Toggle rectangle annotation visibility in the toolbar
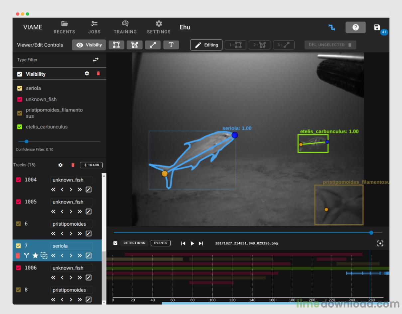The height and width of the screenshot is (314, 402). pos(116,45)
